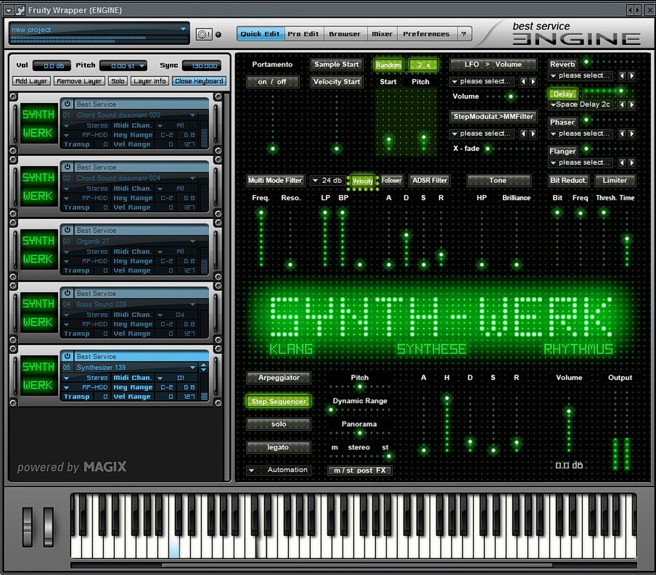Screen dimensions: 656x575
Task: Open the Chord Sound dissonant 020 preset dropdown
Action: pyautogui.click(x=193, y=115)
